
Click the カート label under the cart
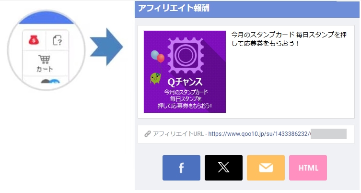45,69
